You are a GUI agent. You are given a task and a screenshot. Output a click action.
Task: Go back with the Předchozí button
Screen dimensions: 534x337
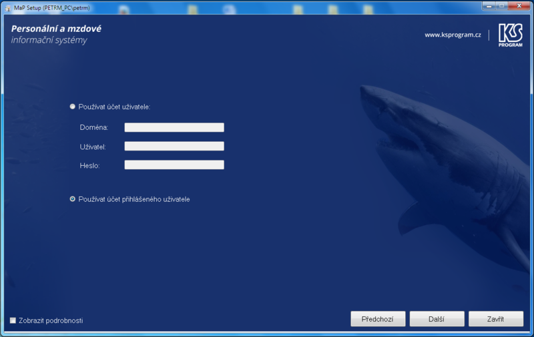click(378, 319)
